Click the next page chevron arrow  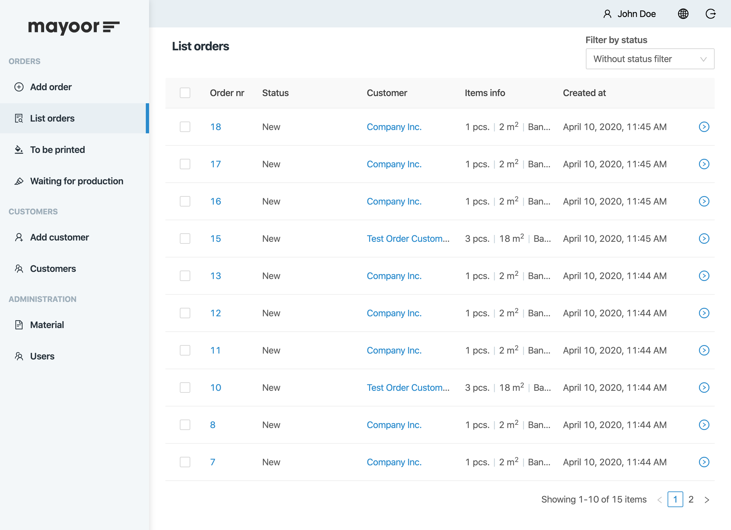(x=708, y=499)
